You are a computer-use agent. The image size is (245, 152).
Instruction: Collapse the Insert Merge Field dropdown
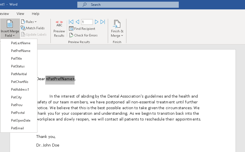[x=10, y=29]
